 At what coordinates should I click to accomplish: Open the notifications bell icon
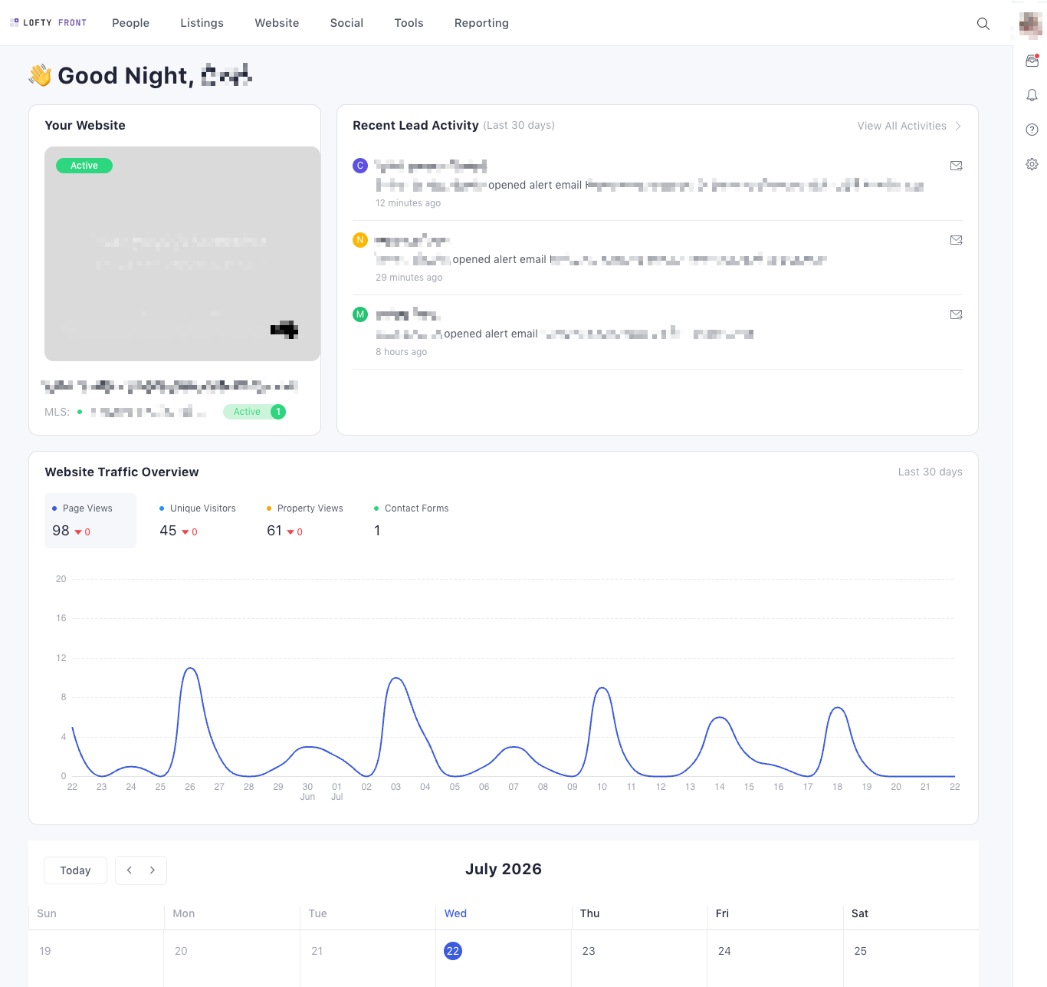(x=1032, y=95)
